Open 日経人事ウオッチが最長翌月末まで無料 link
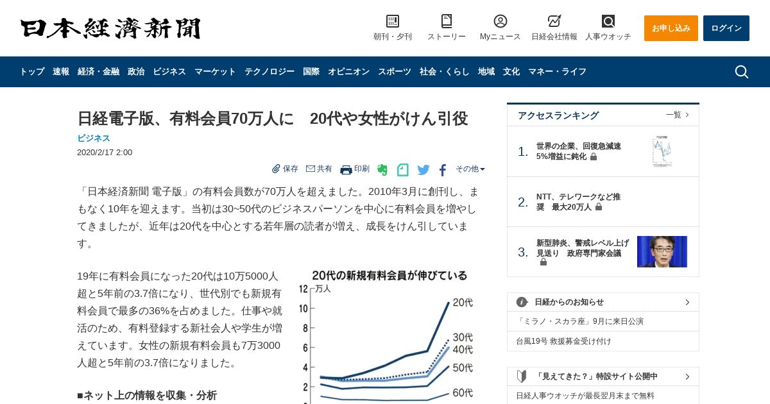This screenshot has height=404, width=770. click(585, 396)
